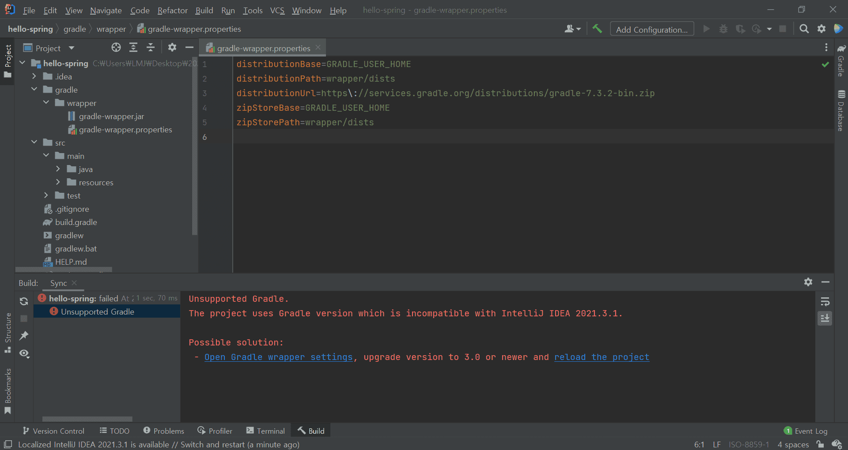
Task: Click the Build project hammer icon
Action: tap(597, 29)
